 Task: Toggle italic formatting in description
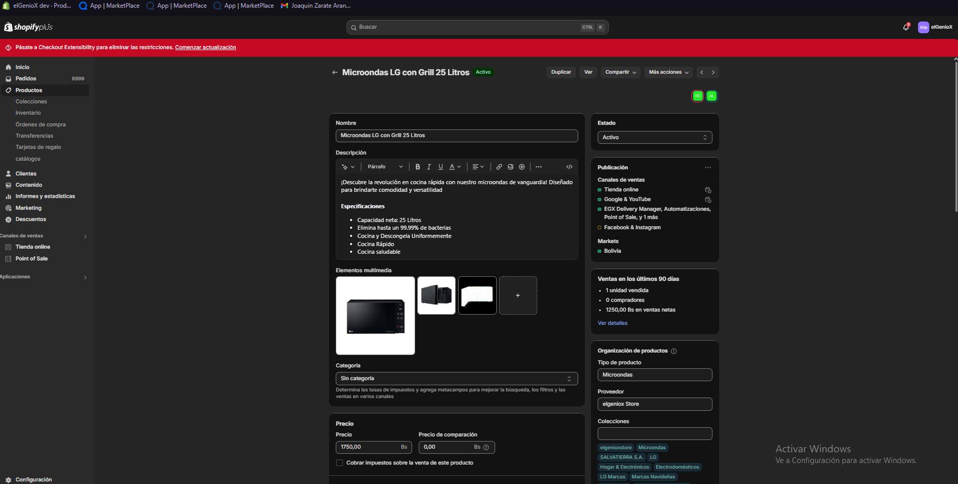pyautogui.click(x=429, y=167)
